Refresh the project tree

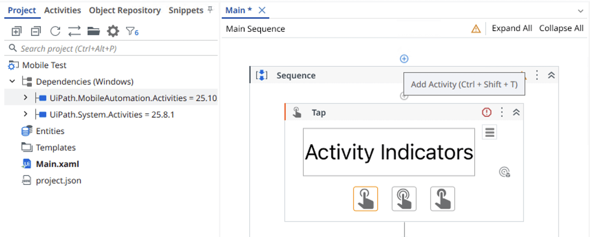point(55,31)
